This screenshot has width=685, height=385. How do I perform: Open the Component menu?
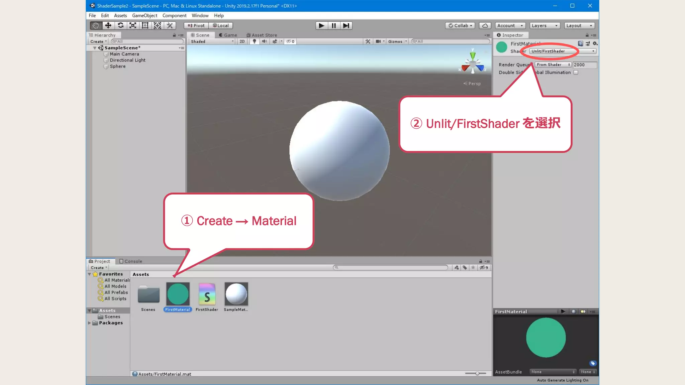point(174,15)
